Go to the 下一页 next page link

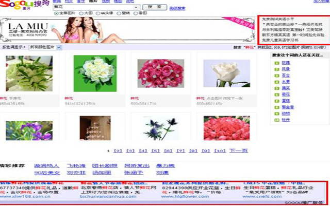click(238, 151)
